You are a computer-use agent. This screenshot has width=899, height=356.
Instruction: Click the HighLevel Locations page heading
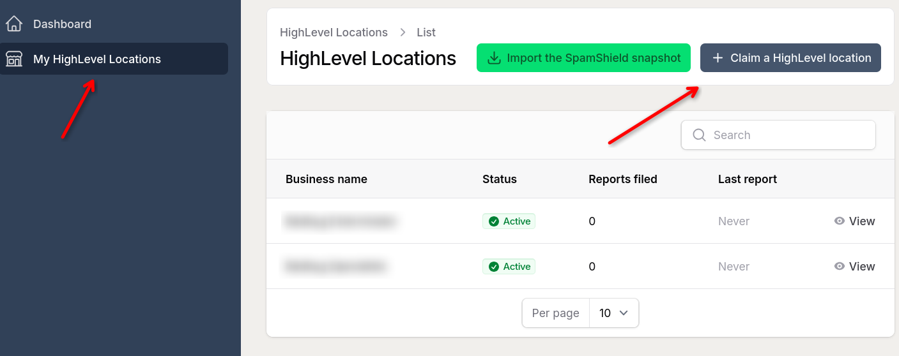368,58
